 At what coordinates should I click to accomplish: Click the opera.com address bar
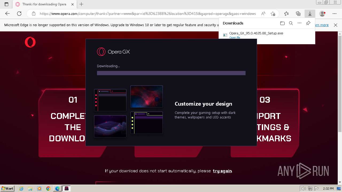click(x=147, y=14)
